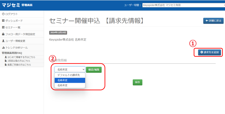Go to ダッシュボード in sidebar menu

pos(14,21)
